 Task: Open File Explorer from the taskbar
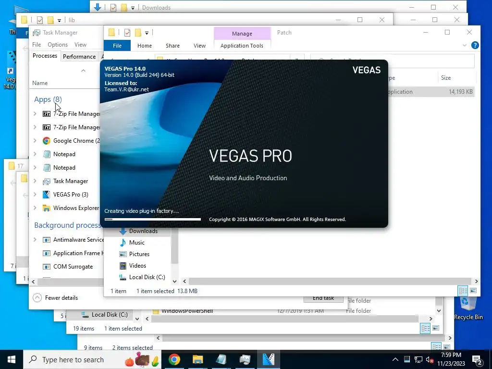click(x=197, y=359)
